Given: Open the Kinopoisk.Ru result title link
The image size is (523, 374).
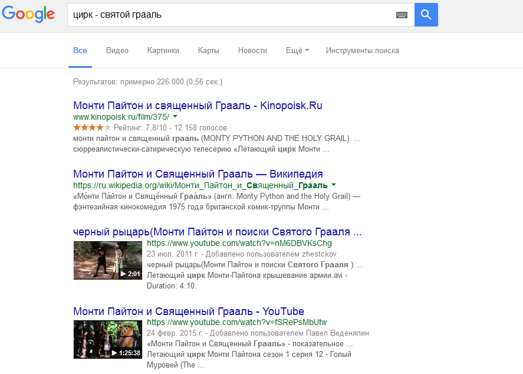Looking at the screenshot, I should point(198,106).
